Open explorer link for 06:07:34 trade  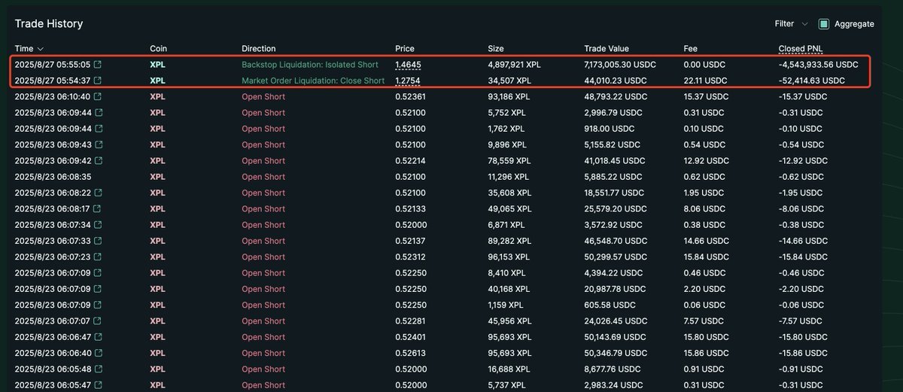tap(98, 225)
